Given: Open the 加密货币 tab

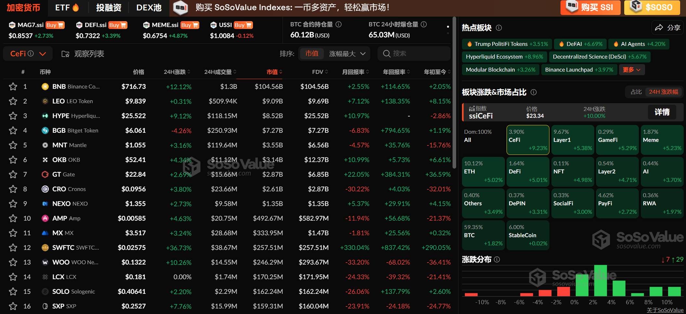Looking at the screenshot, I should tap(23, 7).
